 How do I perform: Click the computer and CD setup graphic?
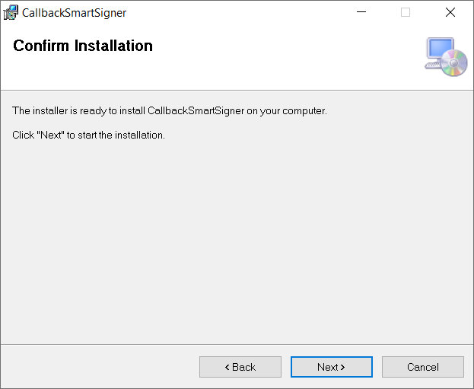pyautogui.click(x=446, y=56)
